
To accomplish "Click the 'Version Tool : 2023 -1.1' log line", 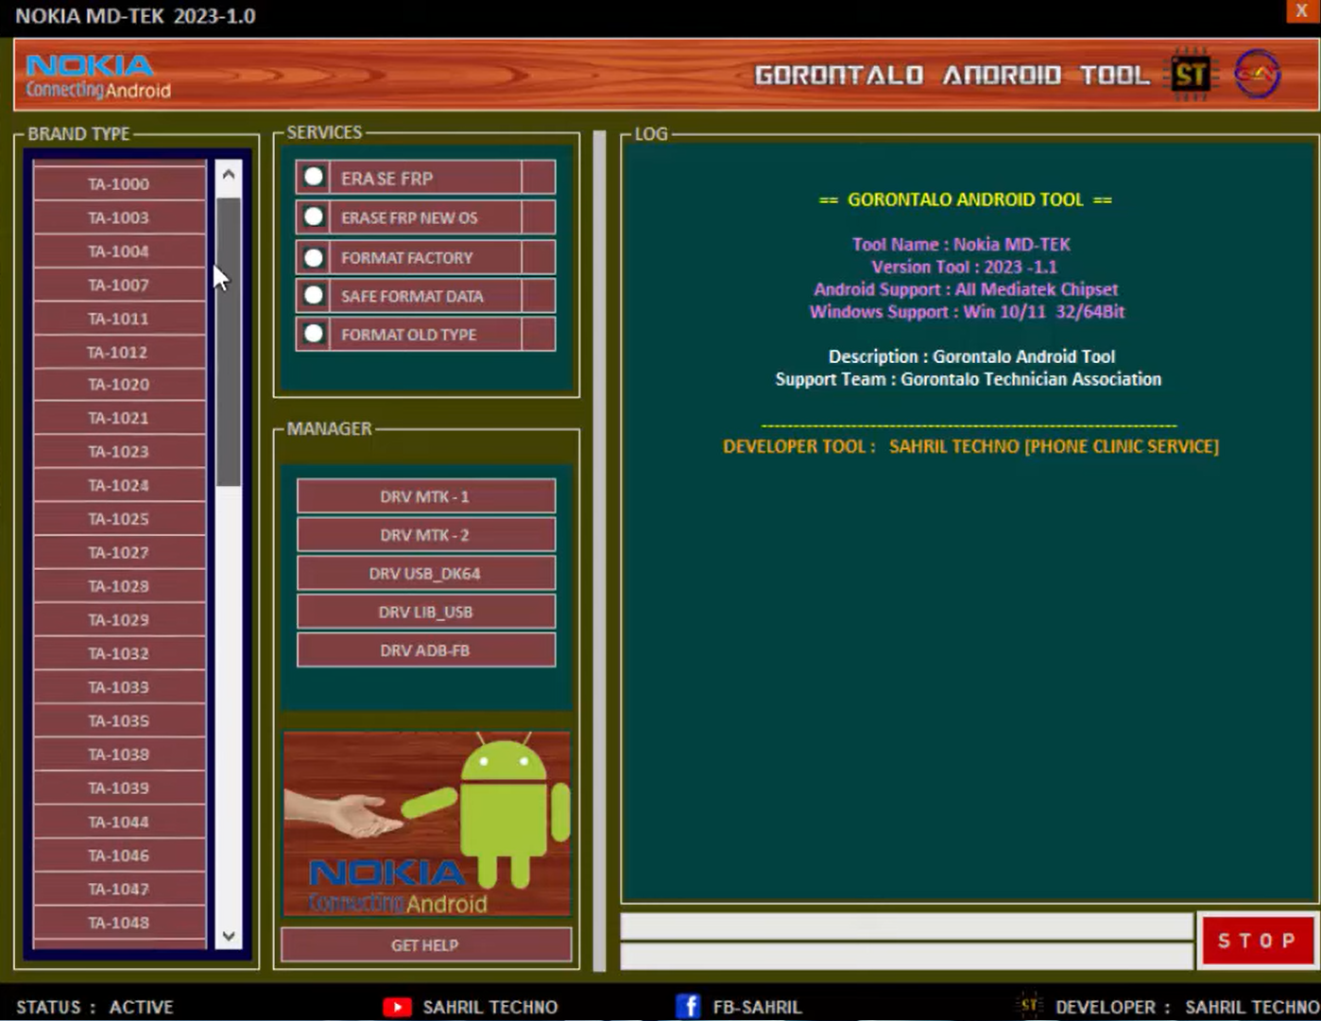I will pos(964,267).
